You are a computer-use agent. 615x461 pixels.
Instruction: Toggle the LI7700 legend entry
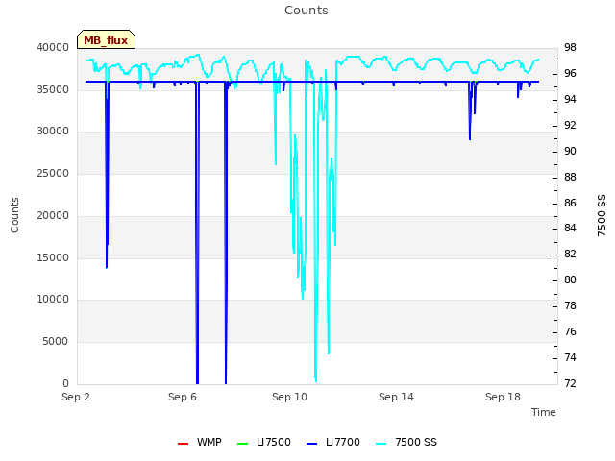click(333, 442)
